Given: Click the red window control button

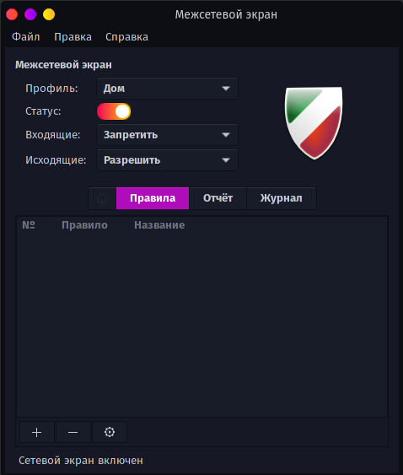Looking at the screenshot, I should (x=12, y=14).
